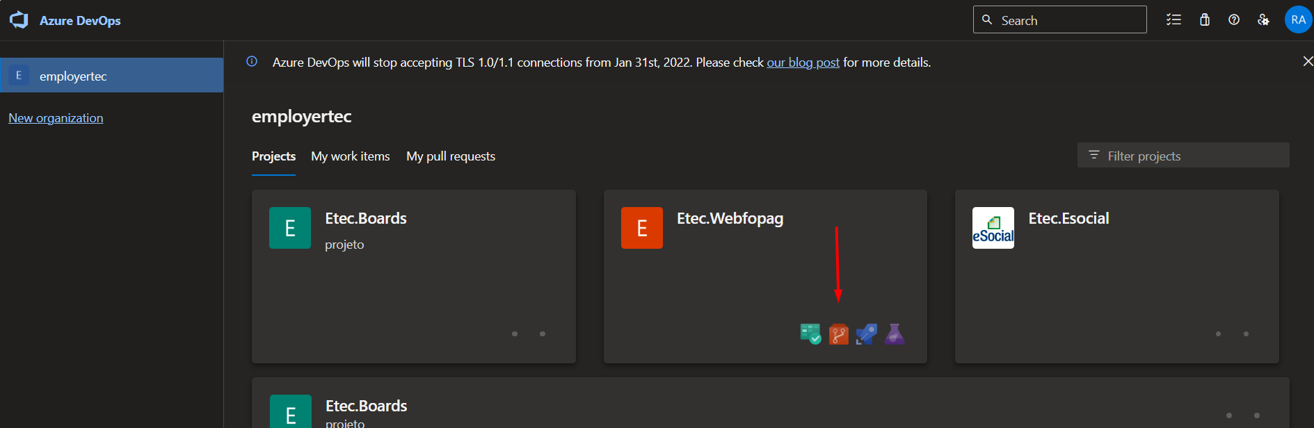This screenshot has height=428, width=1314.
Task: Click the New organization link
Action: click(x=56, y=118)
